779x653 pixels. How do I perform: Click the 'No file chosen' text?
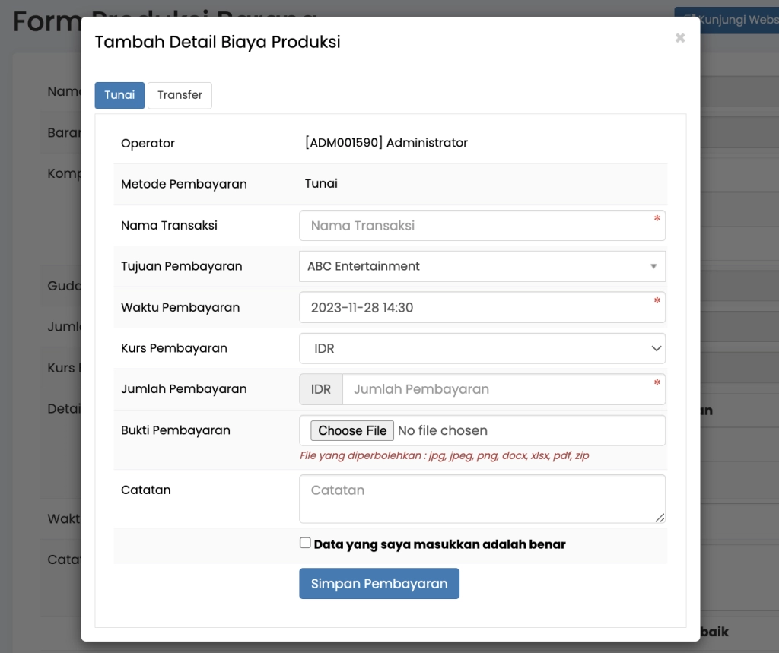(443, 431)
